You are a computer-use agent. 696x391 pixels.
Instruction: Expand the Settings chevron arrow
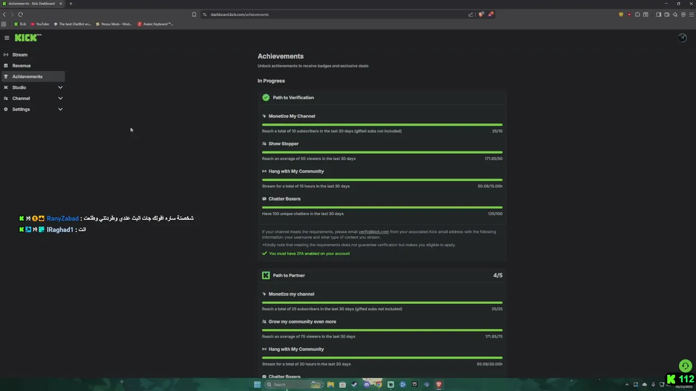60,109
